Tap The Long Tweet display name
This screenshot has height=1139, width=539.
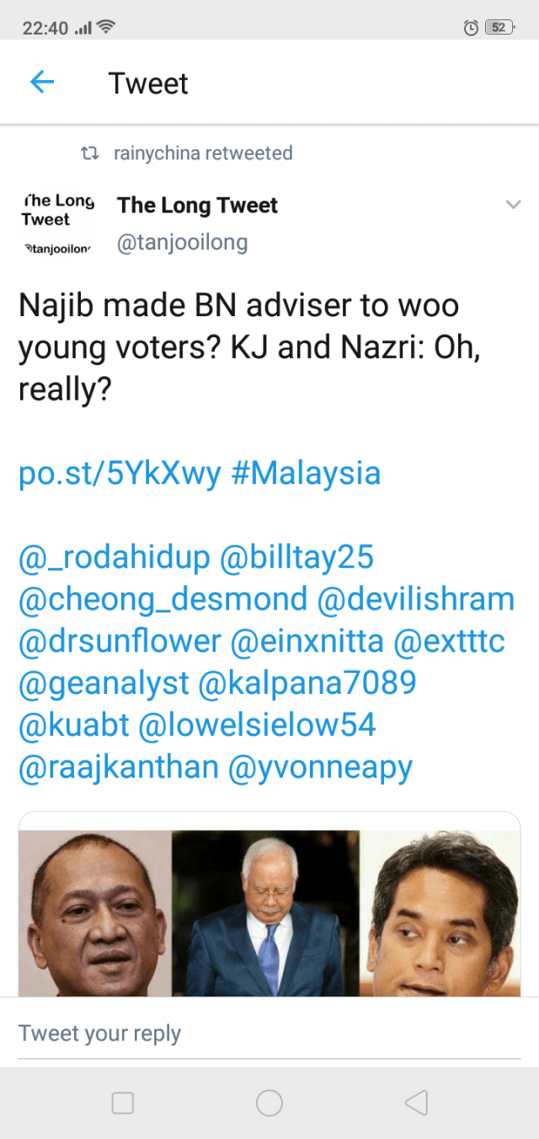197,206
